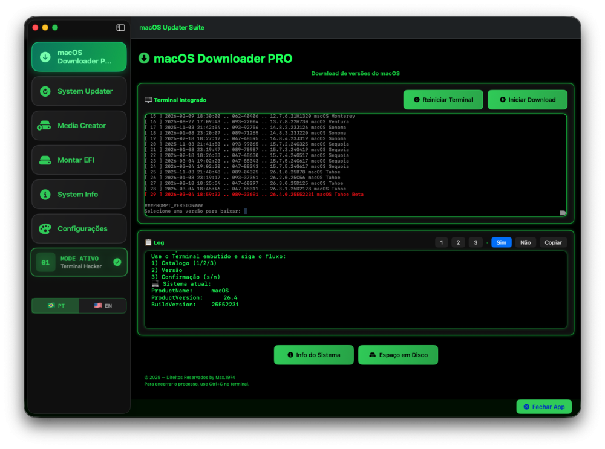
Task: Click the log line 1) Catalogo (1/2/3)
Action: 184,263
